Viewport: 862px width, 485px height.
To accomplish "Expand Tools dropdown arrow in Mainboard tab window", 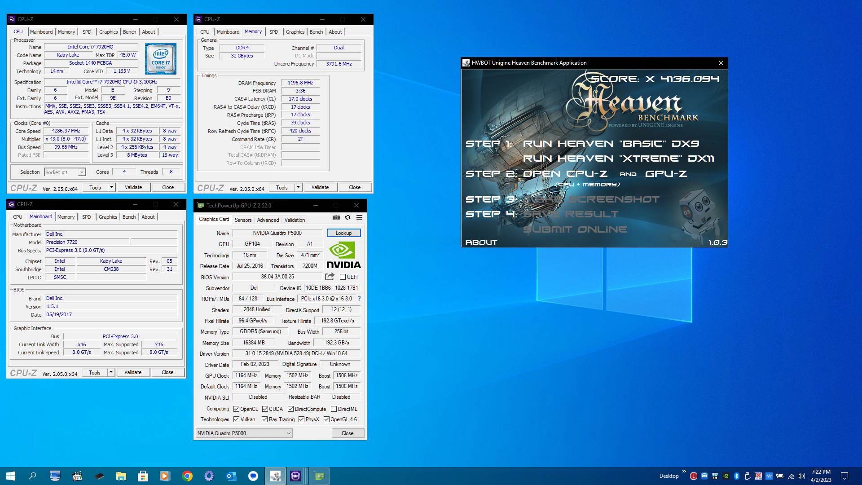I will (111, 372).
